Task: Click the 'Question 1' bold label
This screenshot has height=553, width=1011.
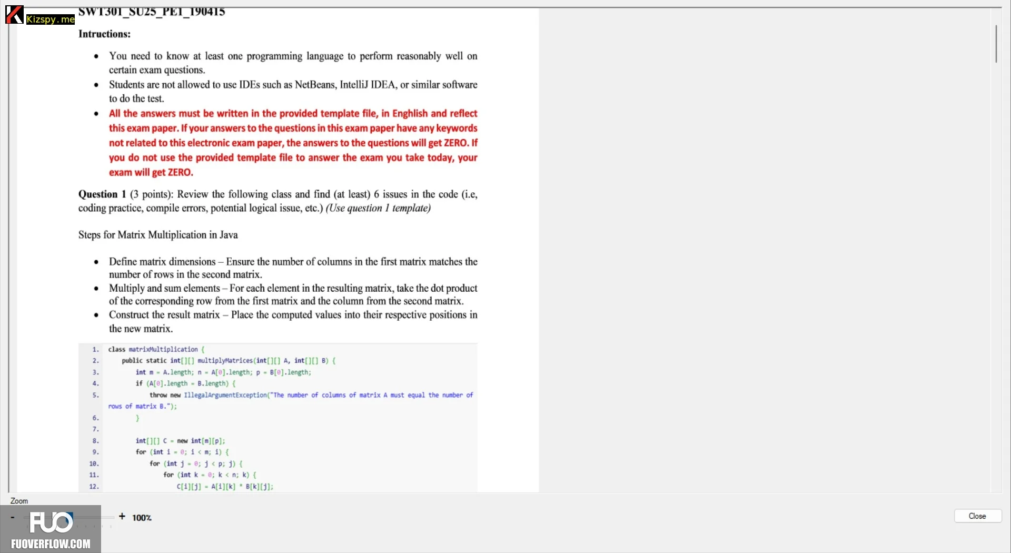Action: click(102, 194)
